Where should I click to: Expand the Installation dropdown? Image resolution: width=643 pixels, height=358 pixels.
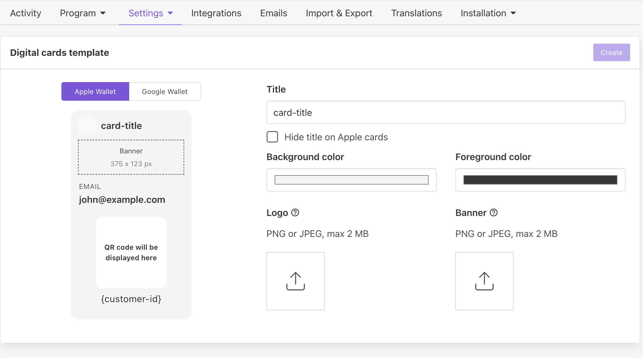coord(488,13)
